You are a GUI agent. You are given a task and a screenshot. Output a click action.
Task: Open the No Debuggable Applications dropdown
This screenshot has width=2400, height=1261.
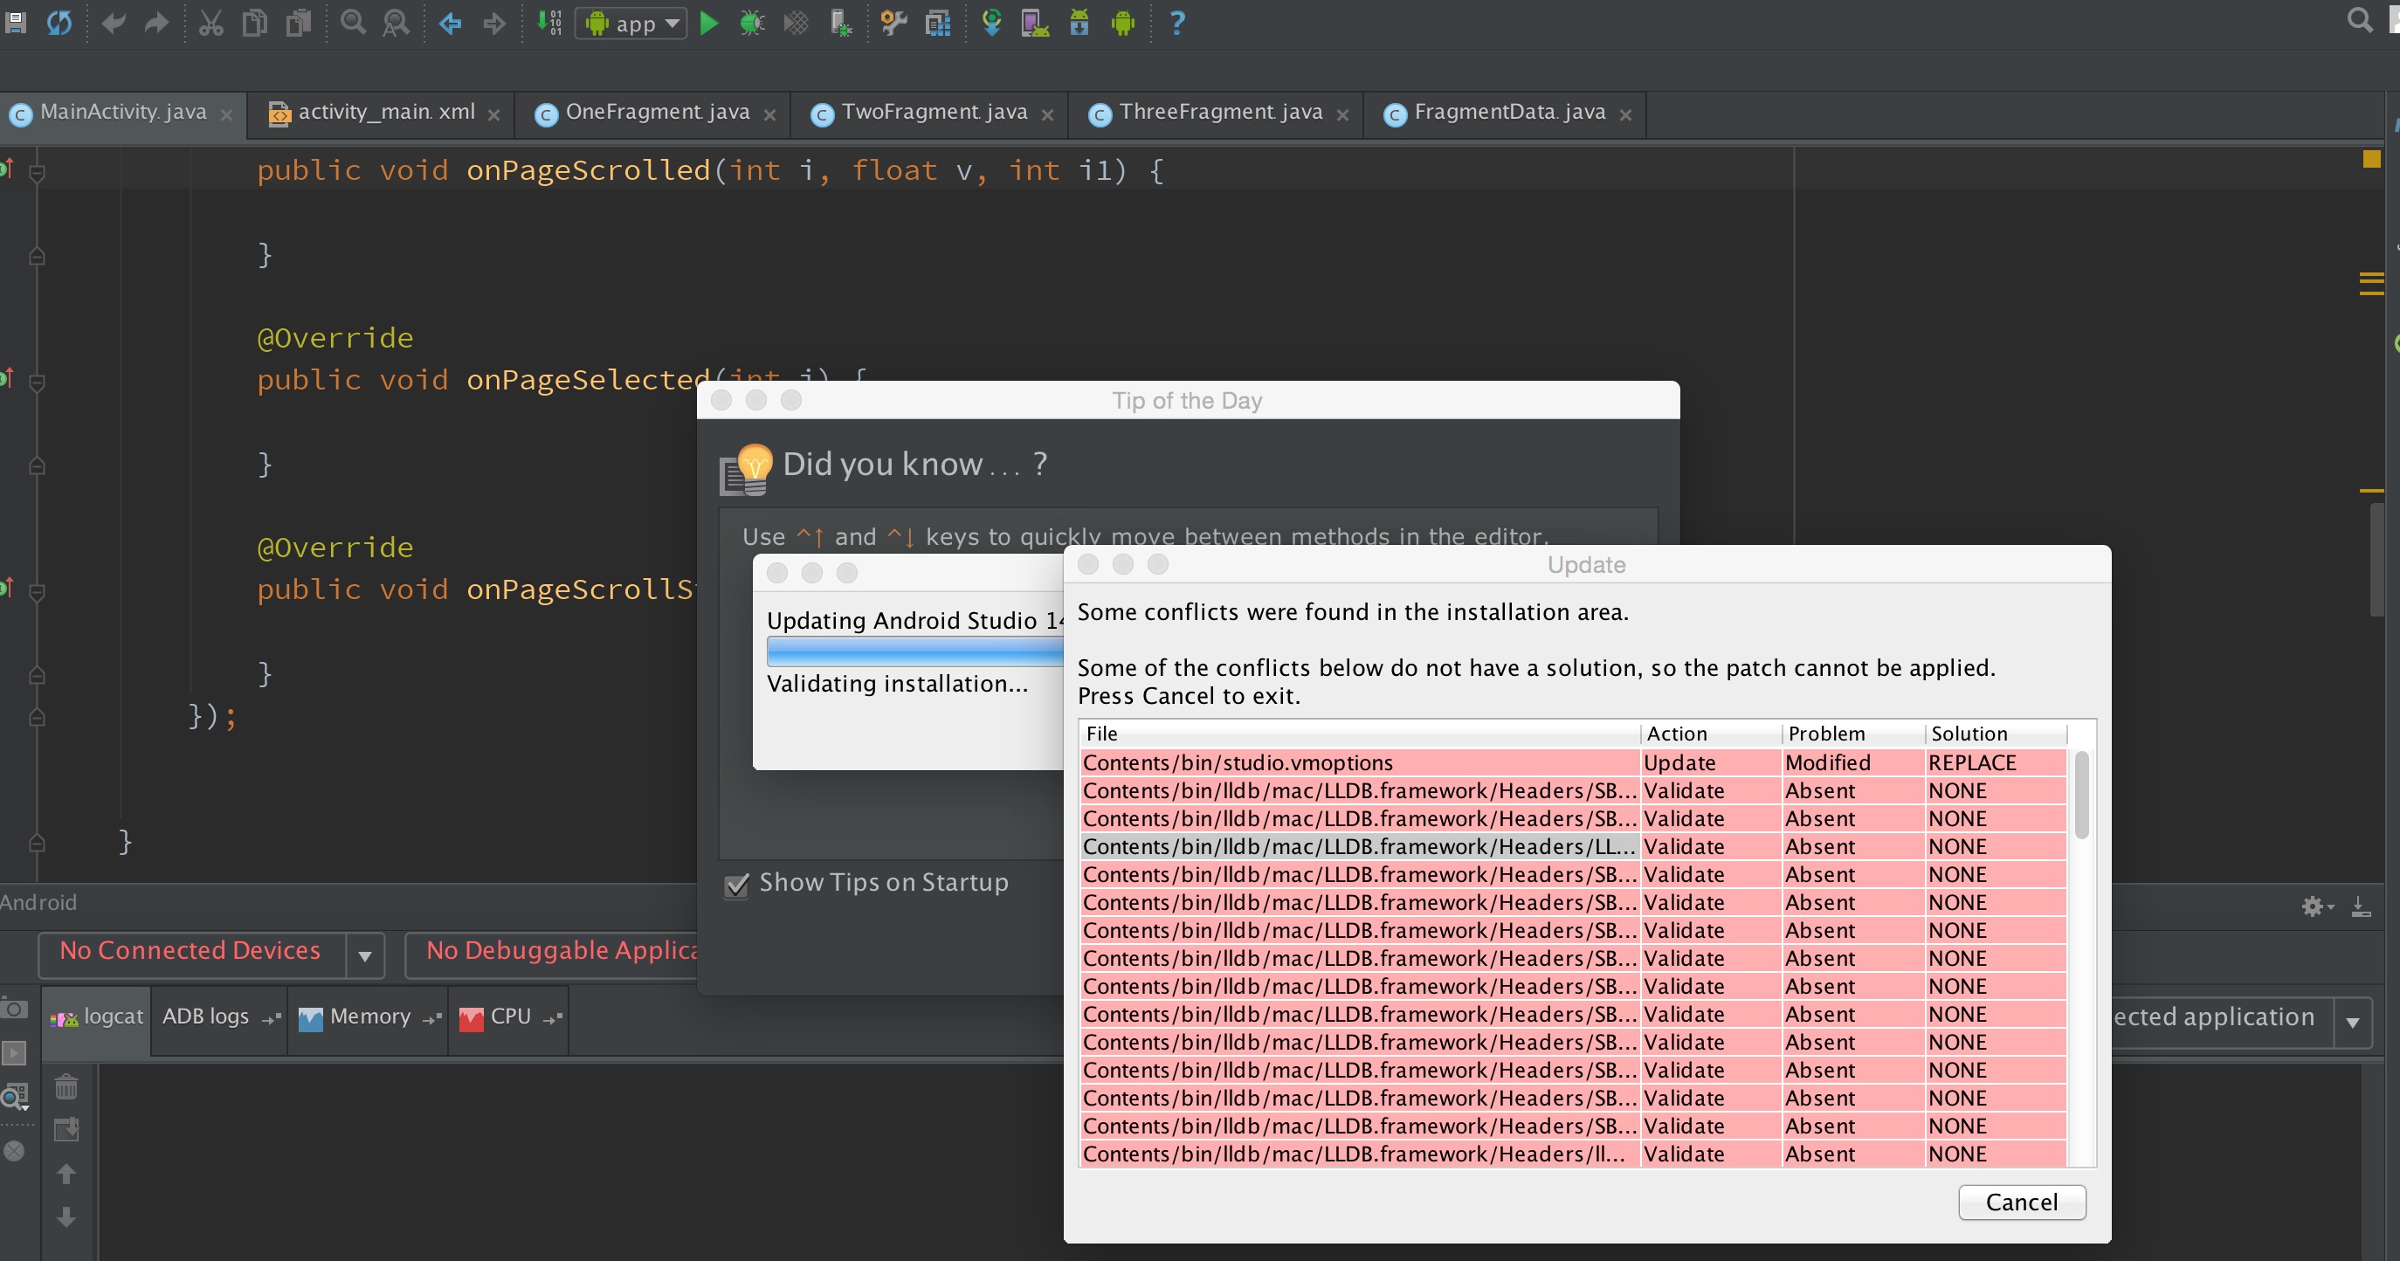point(552,954)
